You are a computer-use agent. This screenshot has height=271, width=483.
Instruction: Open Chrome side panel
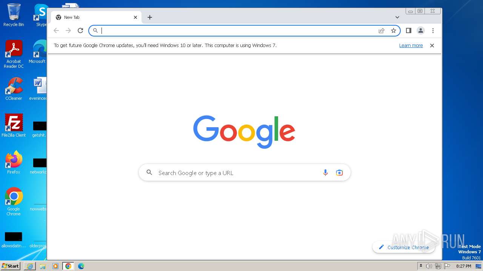click(x=408, y=30)
